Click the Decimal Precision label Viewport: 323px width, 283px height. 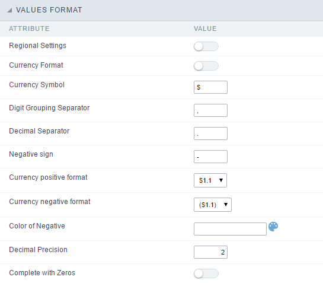(x=38, y=250)
